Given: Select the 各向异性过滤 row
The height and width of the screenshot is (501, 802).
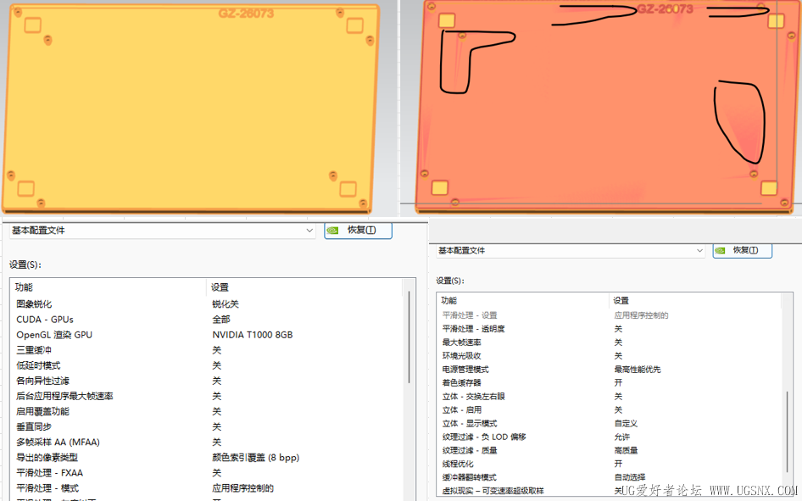Looking at the screenshot, I should click(207, 381).
